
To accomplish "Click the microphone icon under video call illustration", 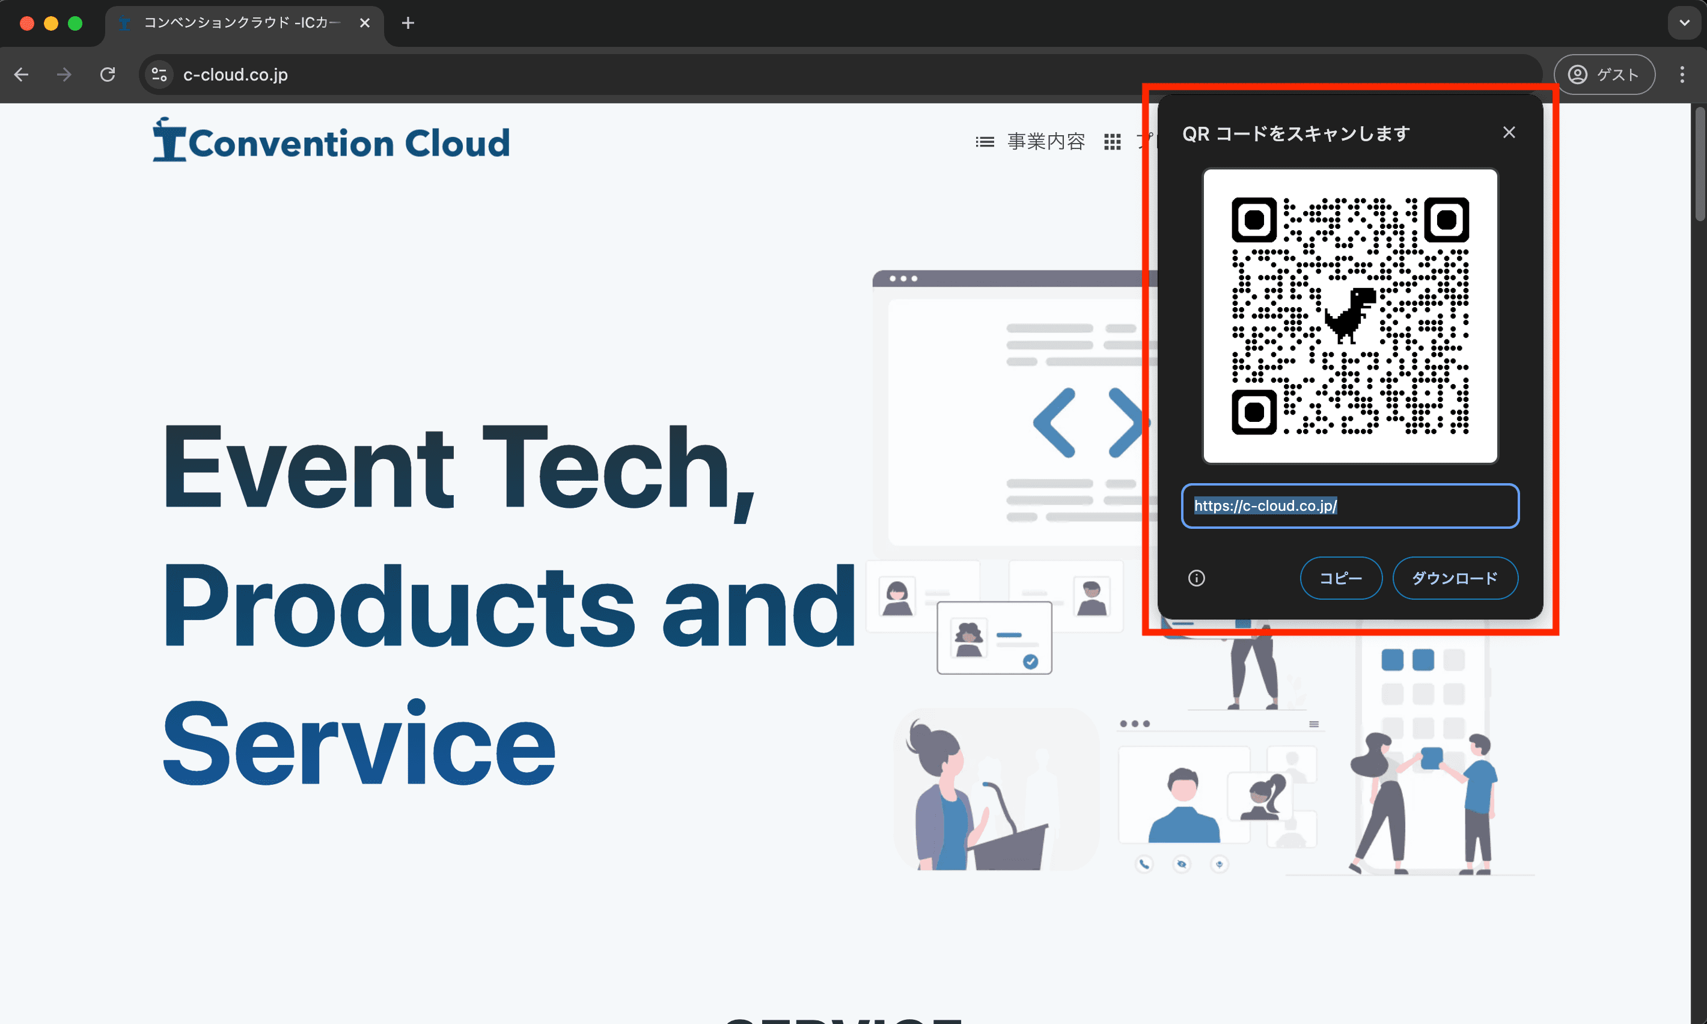I will (1219, 864).
